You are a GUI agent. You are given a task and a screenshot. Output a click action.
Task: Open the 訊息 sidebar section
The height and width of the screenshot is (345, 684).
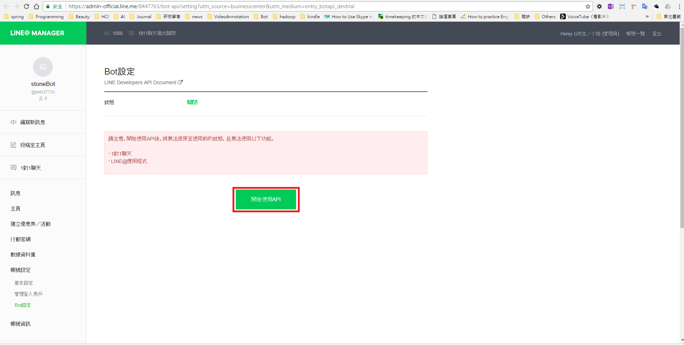pyautogui.click(x=15, y=193)
